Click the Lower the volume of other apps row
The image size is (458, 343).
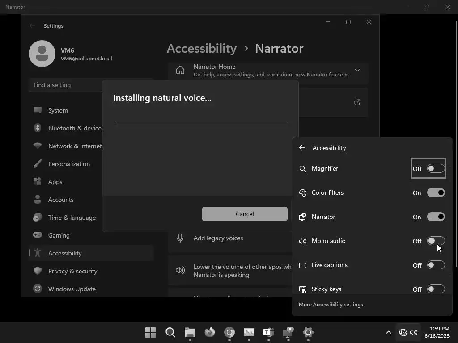coord(230,271)
